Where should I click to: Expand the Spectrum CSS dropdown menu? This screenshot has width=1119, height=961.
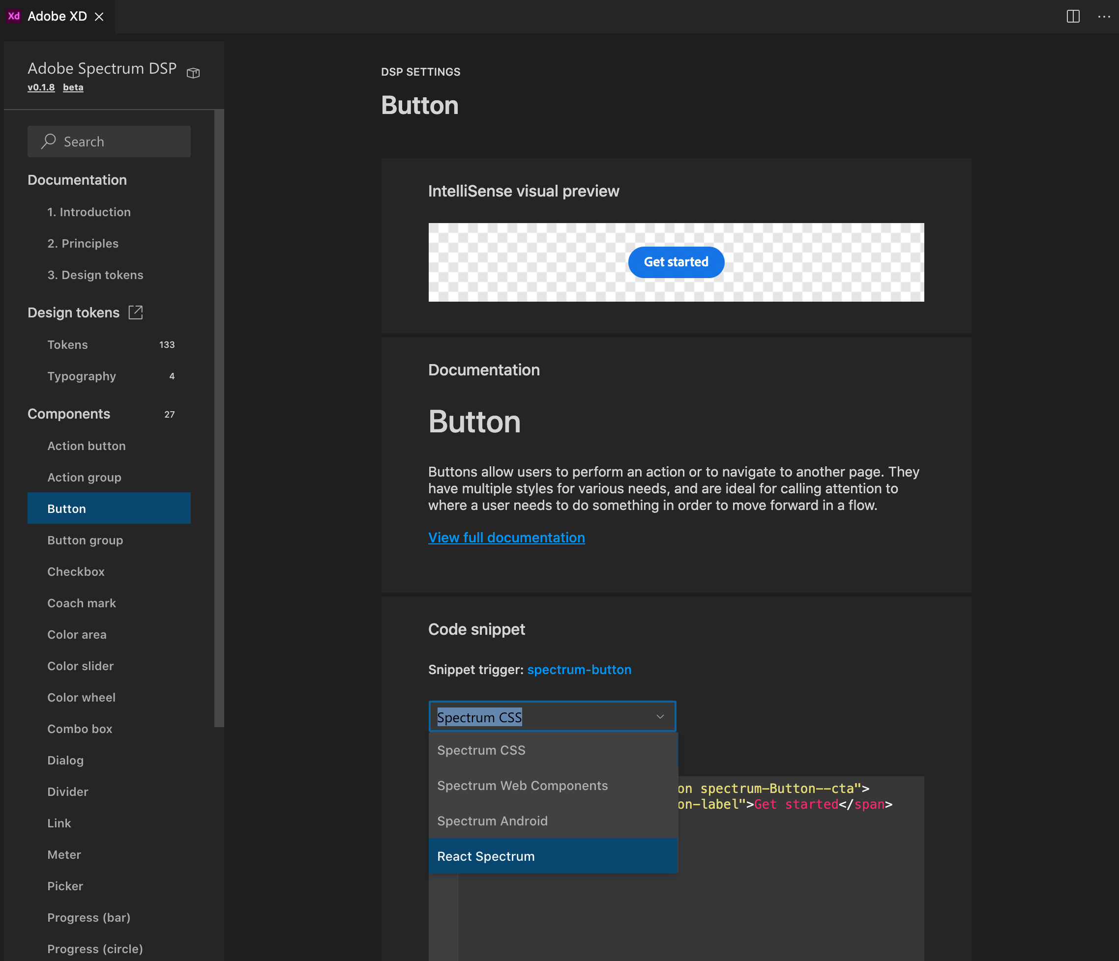[553, 717]
